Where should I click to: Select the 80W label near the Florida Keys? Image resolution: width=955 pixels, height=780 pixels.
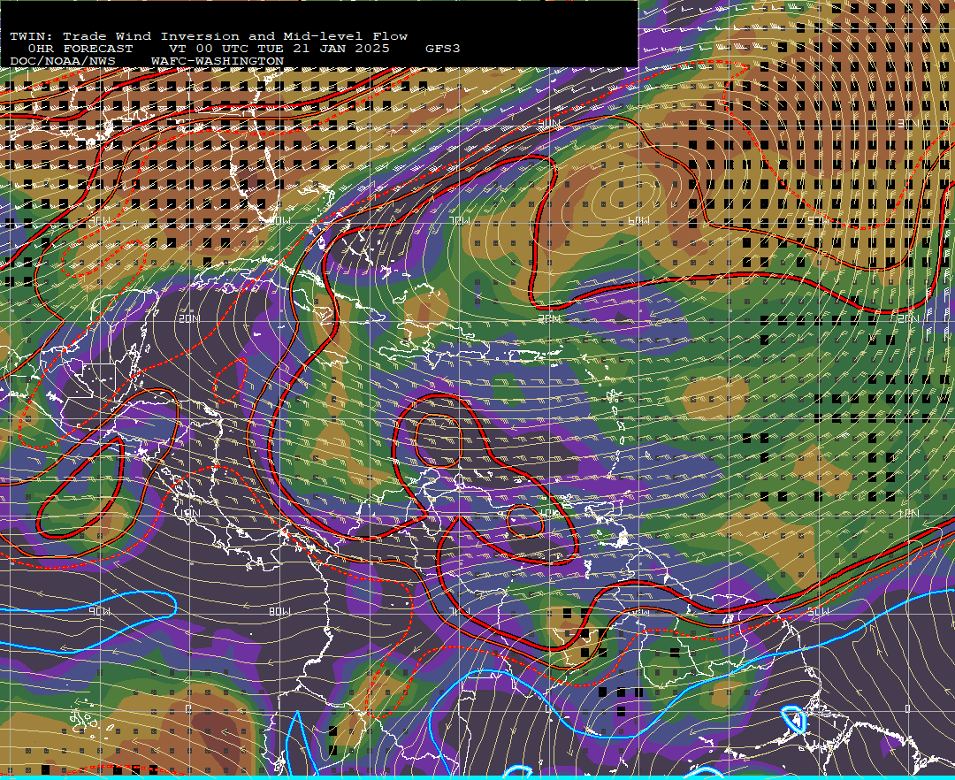tap(280, 221)
